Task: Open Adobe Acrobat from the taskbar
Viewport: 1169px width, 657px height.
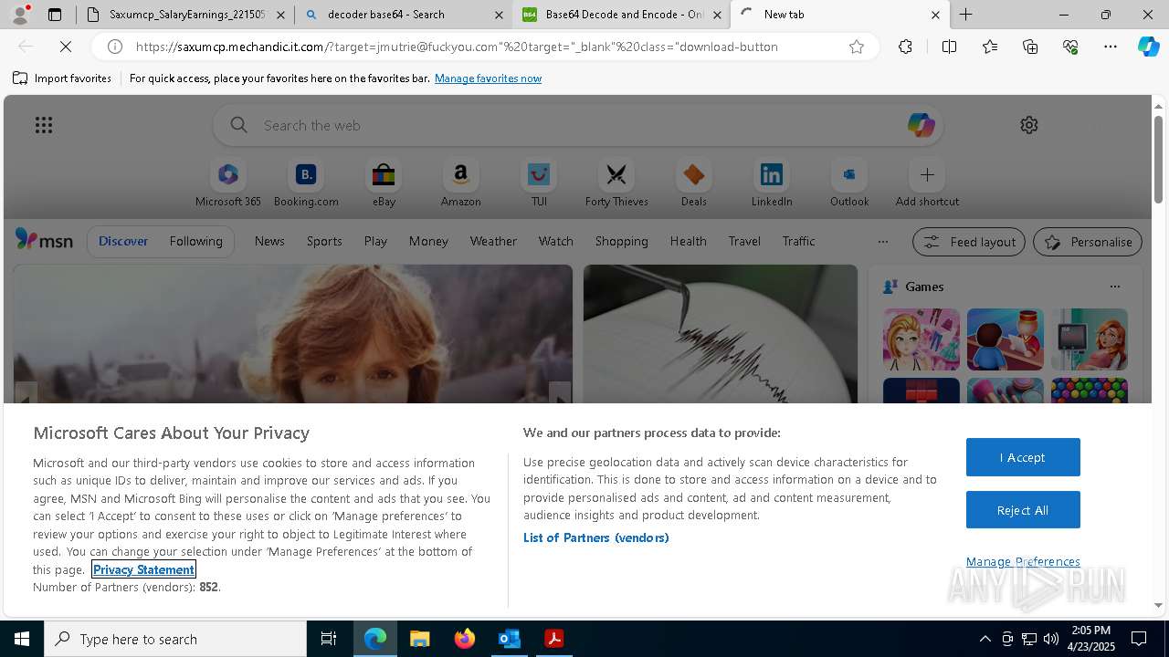Action: coord(553,639)
